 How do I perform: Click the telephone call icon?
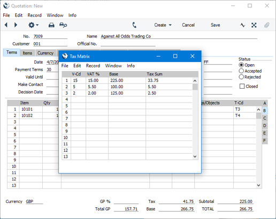click(134, 25)
